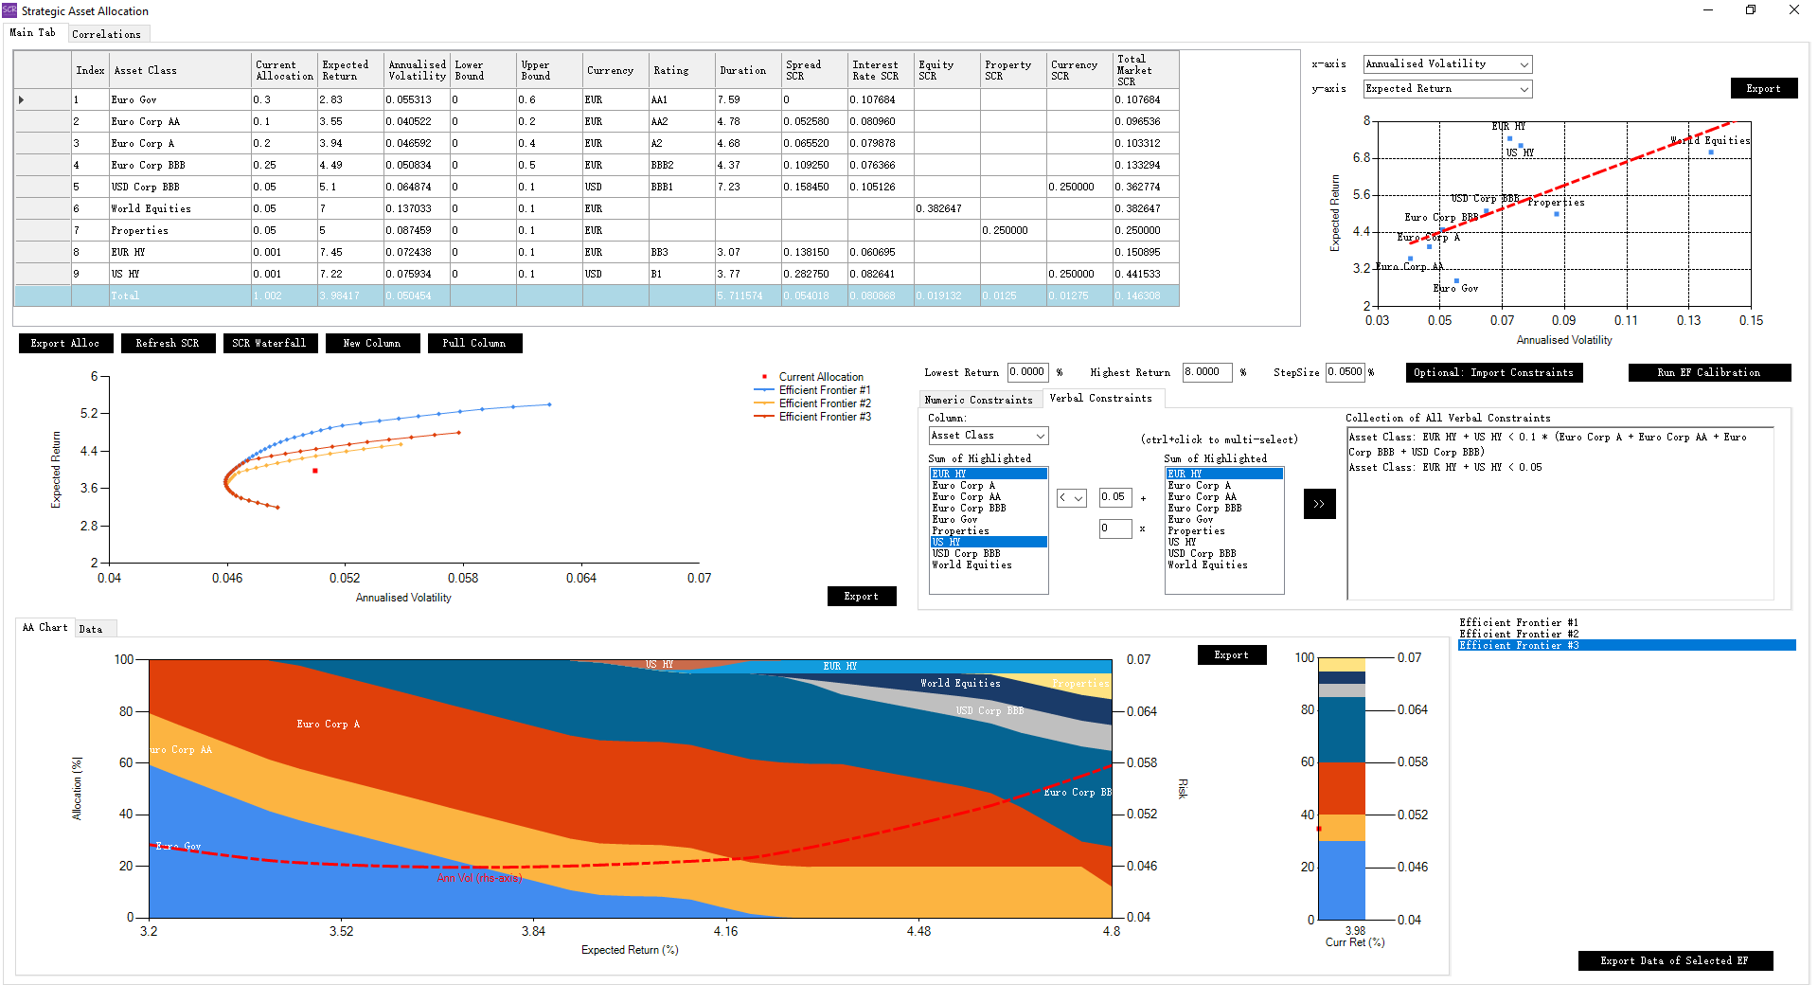Click the Pull Column button
Image resolution: width=1818 pixels, height=985 pixels.
[473, 344]
